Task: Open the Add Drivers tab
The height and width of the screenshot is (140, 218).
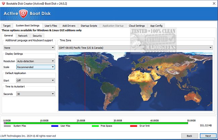Action: click(x=69, y=26)
